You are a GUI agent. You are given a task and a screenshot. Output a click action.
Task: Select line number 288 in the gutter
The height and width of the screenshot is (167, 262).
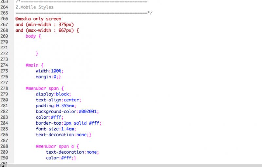(5, 146)
